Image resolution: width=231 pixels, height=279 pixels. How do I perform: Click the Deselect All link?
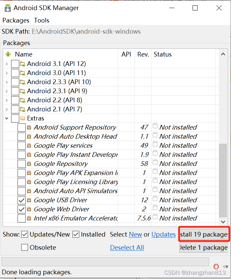[127, 247]
